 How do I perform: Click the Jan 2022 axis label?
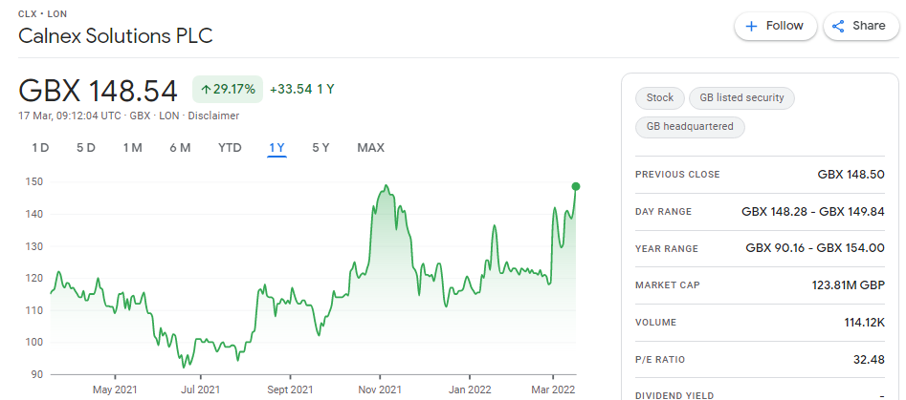[470, 390]
